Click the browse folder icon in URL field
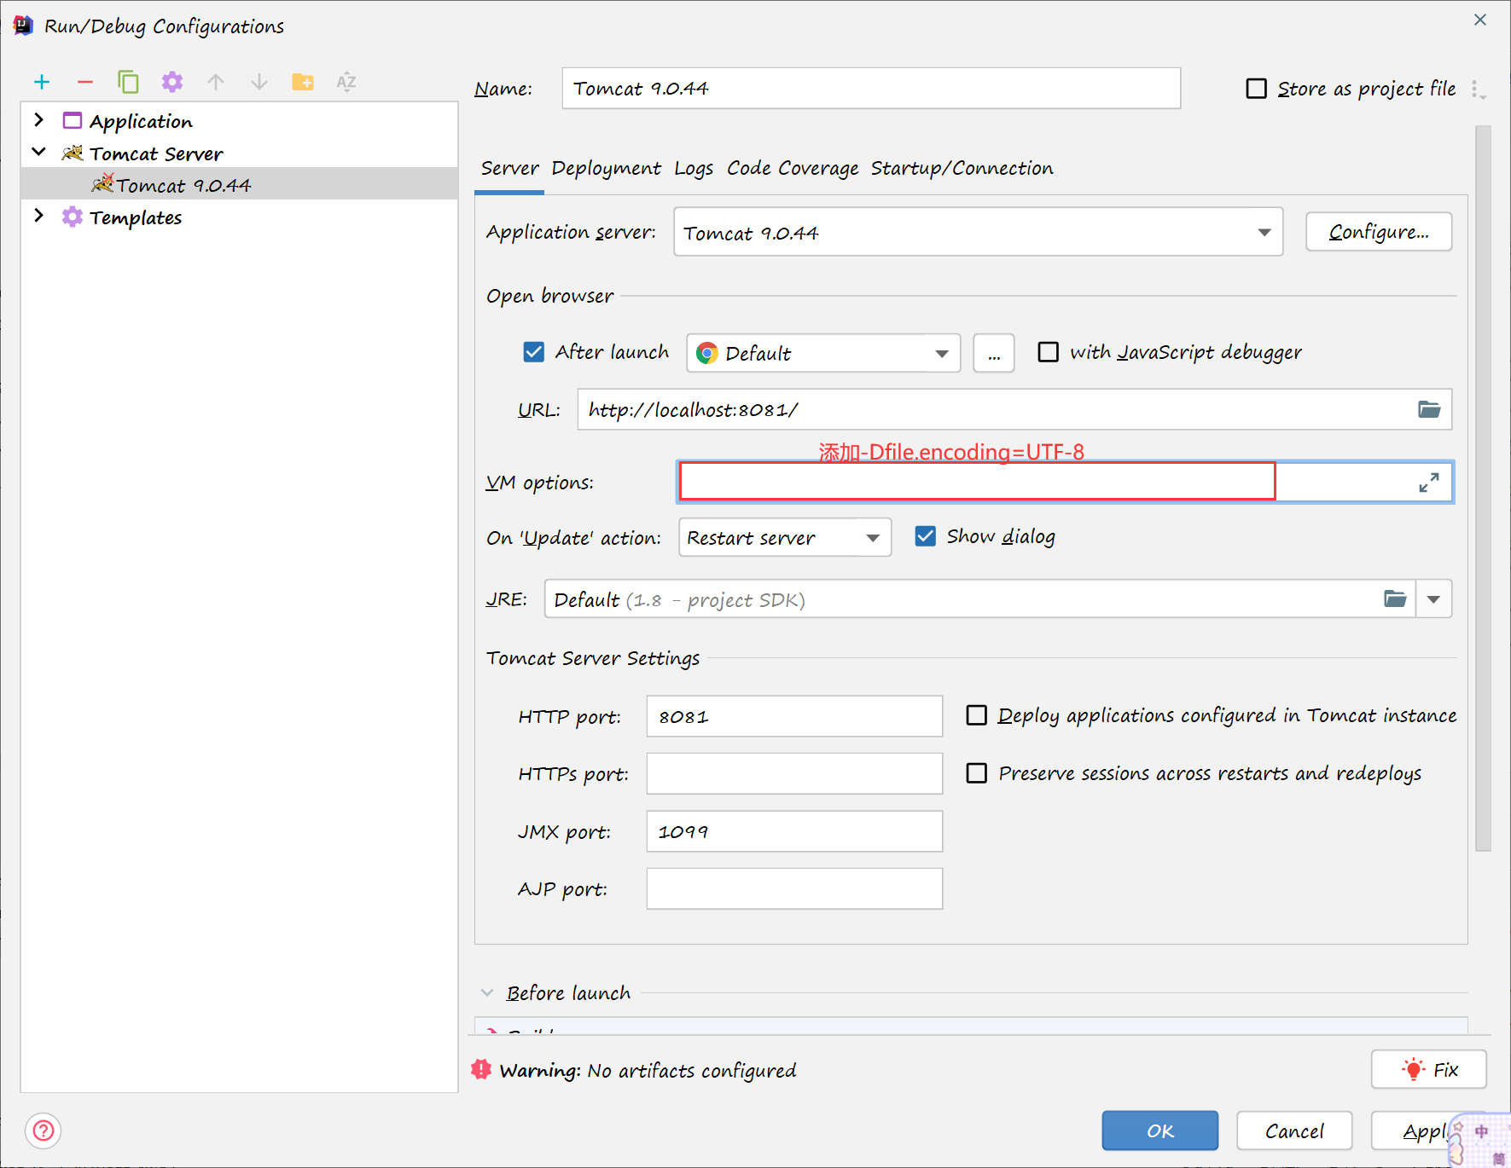 pos(1429,409)
